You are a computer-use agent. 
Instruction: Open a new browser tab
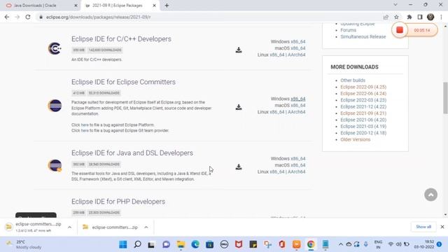click(167, 6)
